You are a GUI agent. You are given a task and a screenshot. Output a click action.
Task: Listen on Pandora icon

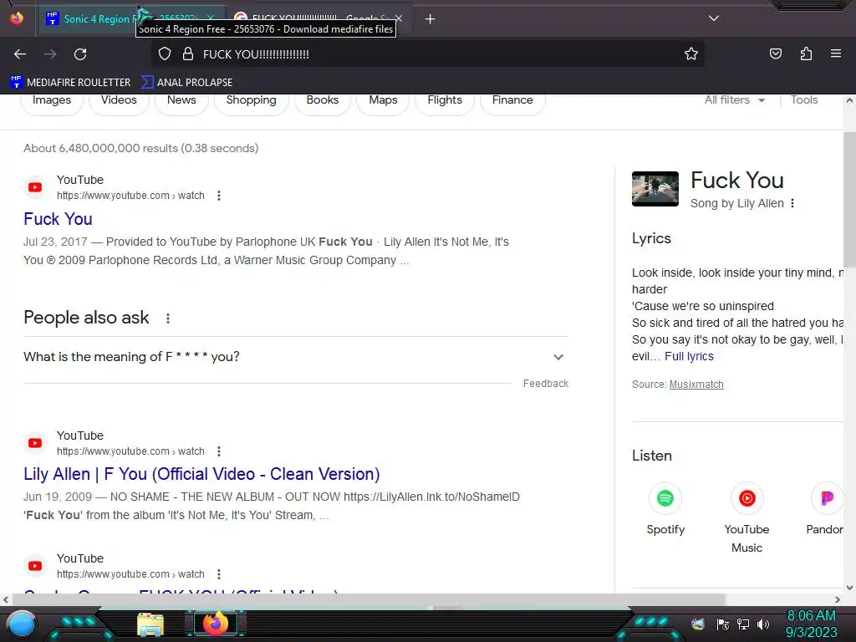[x=827, y=498]
